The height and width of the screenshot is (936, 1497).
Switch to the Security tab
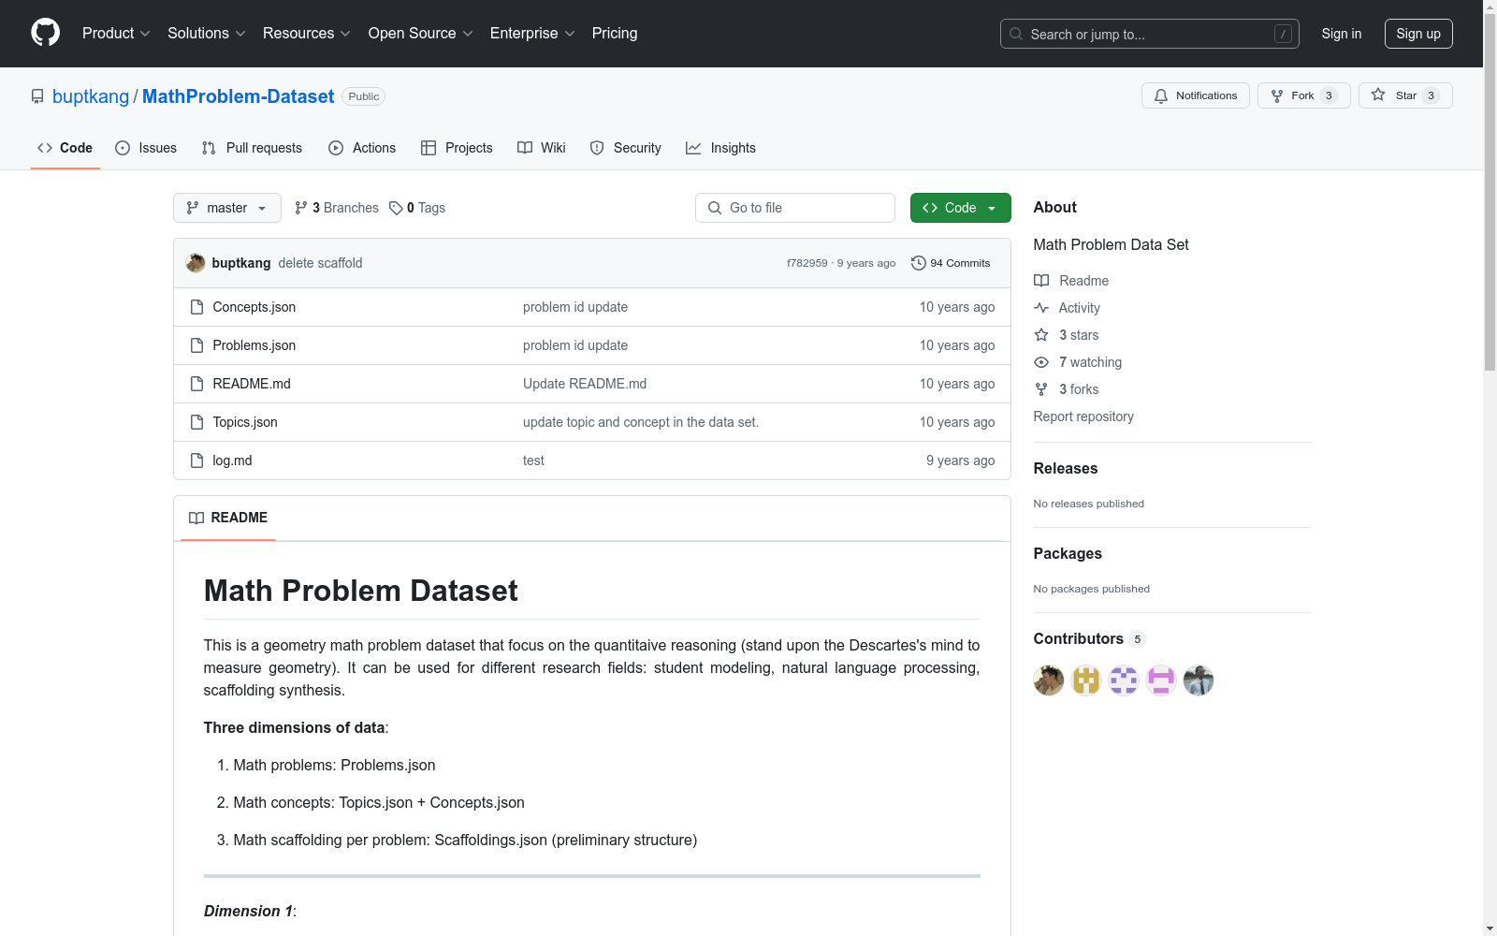[625, 148]
